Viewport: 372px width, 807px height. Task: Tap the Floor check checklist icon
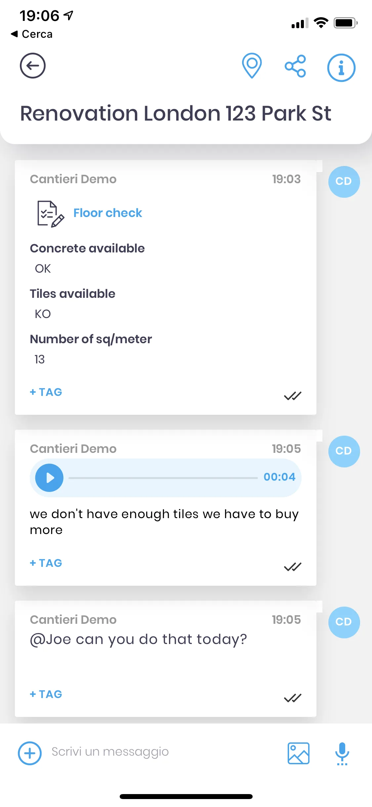pyautogui.click(x=50, y=214)
